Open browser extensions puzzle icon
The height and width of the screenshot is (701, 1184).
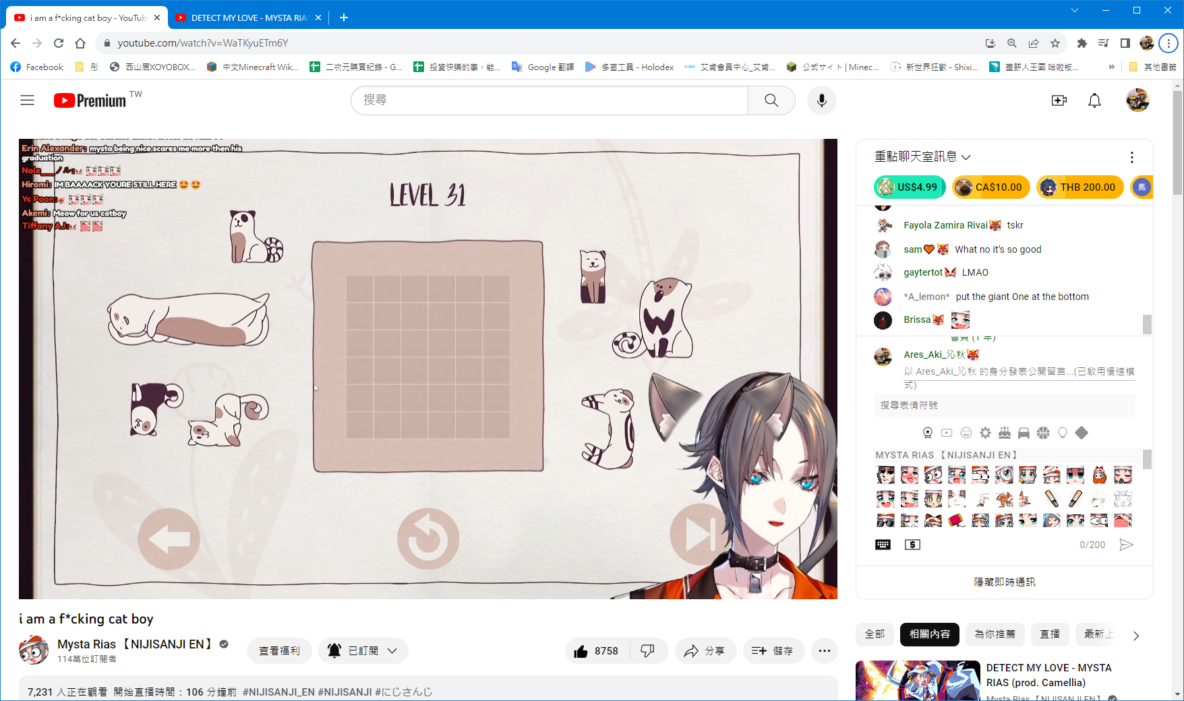1082,43
